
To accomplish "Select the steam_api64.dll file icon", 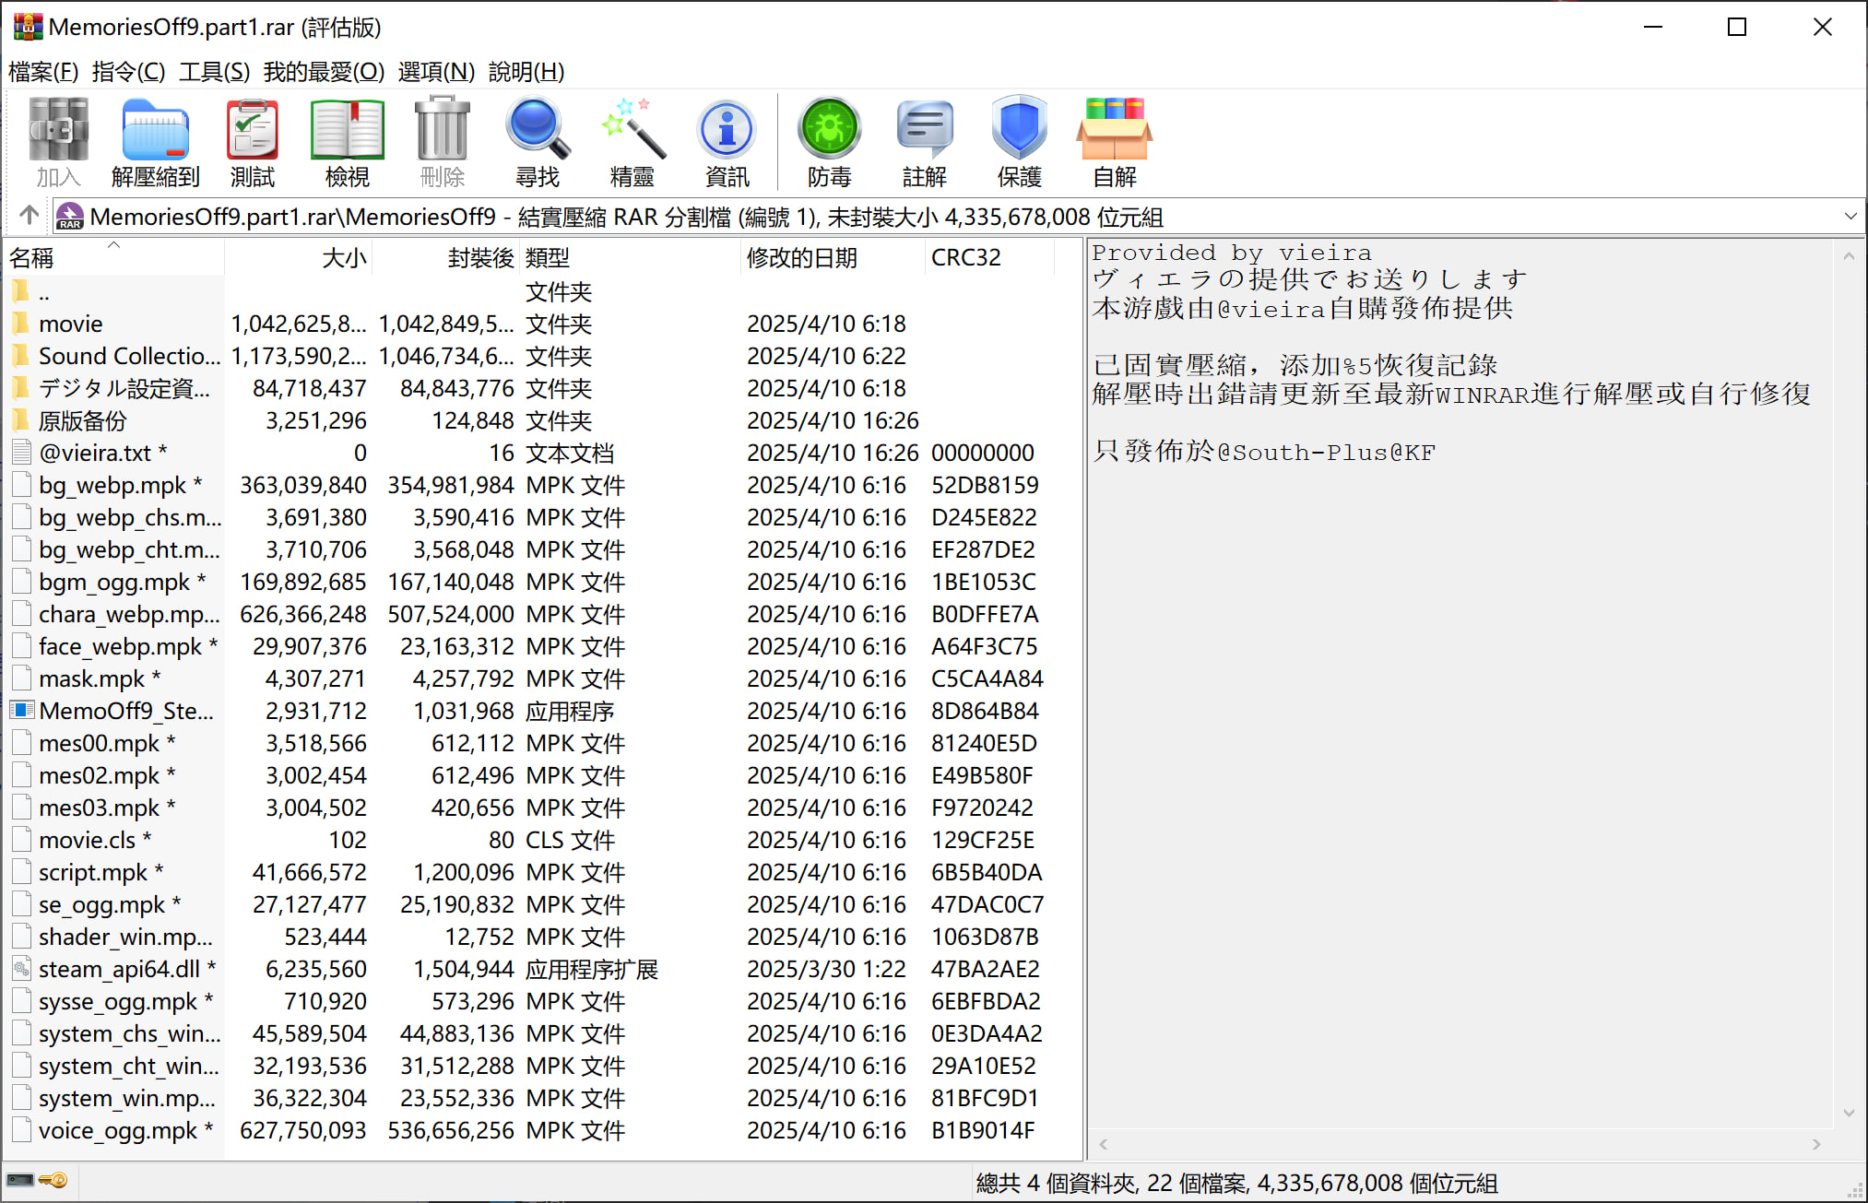I will click(22, 969).
